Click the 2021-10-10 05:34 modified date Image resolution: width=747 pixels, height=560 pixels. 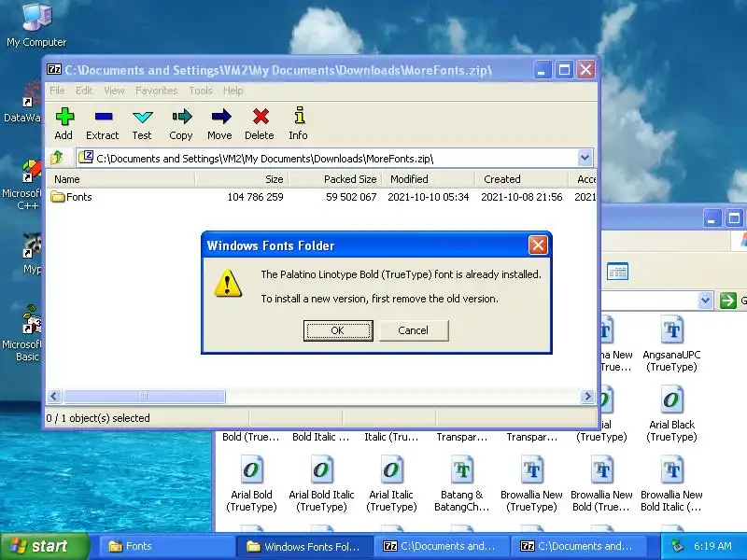point(429,197)
